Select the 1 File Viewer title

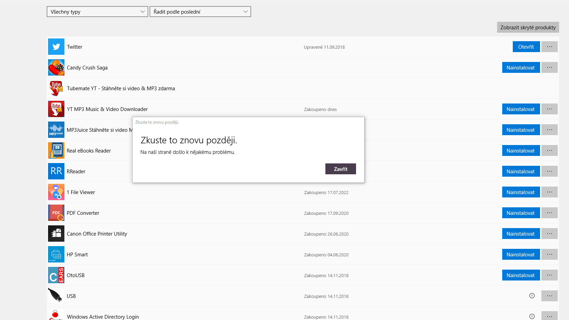click(x=81, y=192)
